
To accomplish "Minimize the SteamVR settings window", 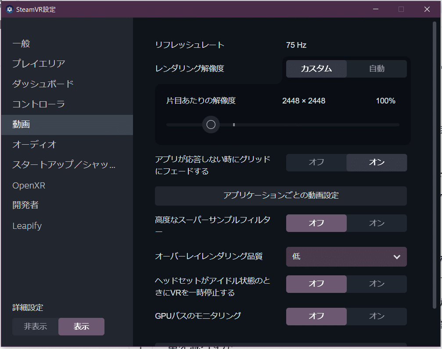I will [375, 9].
